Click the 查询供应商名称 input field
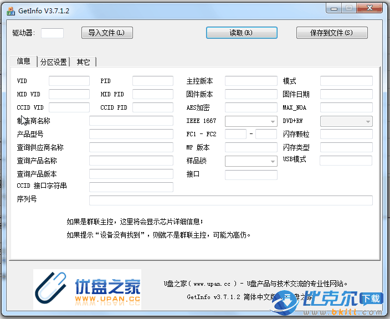390x319 pixels. tap(131, 147)
